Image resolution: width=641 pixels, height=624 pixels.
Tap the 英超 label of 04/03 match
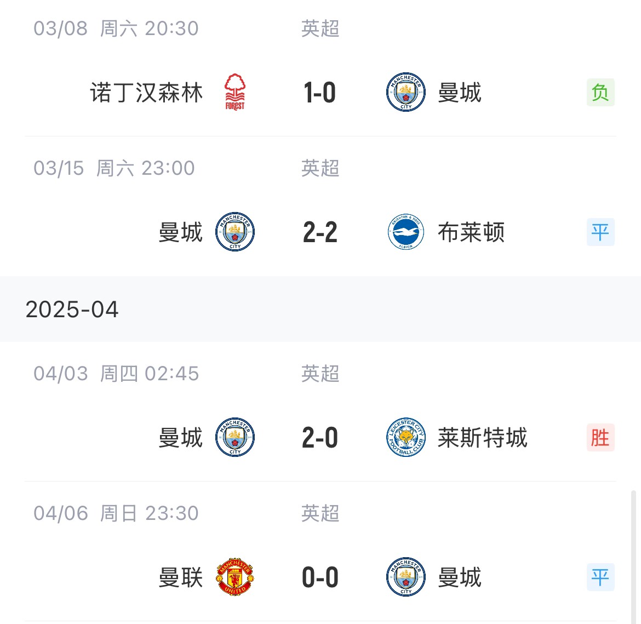[320, 373]
